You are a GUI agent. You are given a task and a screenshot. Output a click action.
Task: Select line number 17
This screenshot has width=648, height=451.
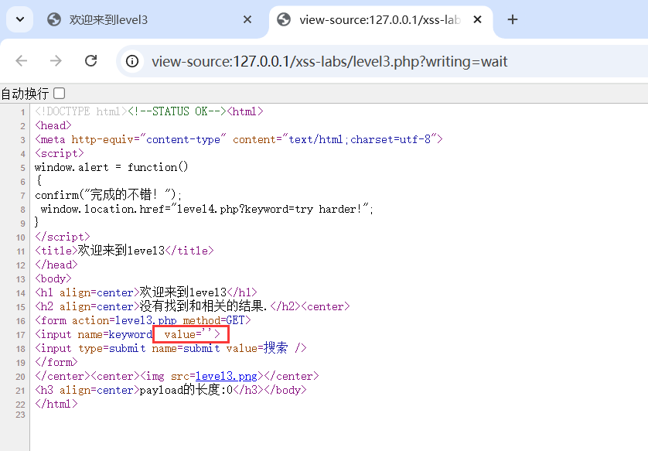coord(21,335)
